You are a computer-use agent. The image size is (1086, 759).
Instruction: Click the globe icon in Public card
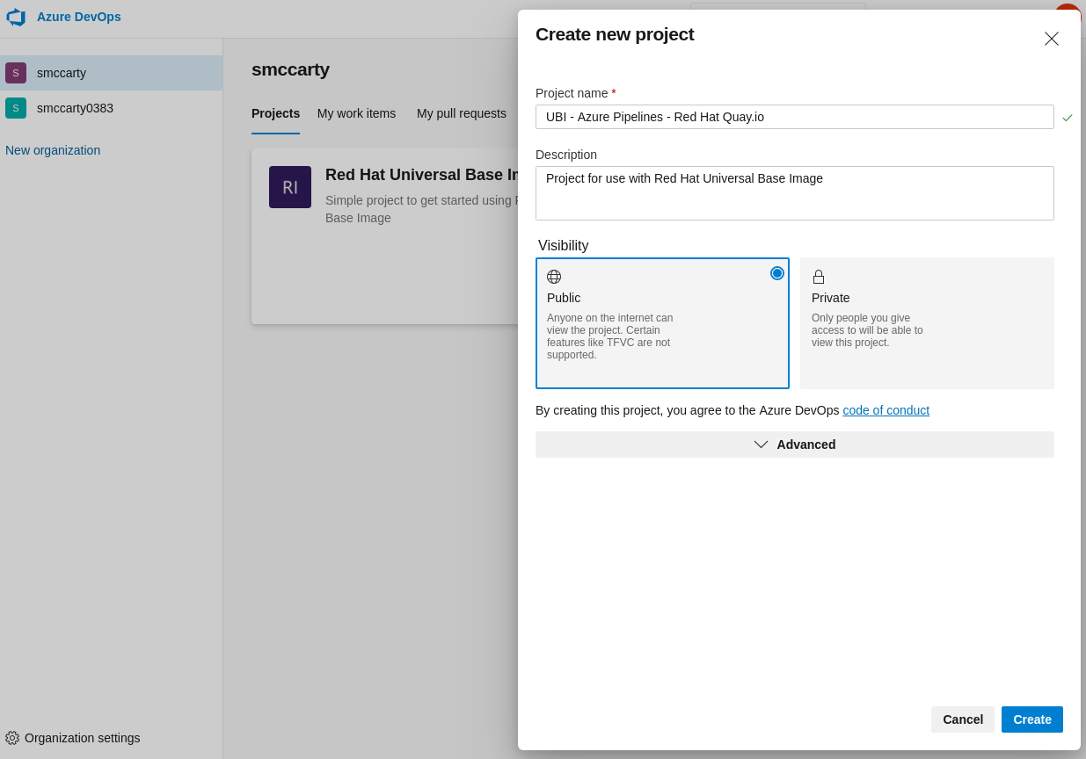coord(554,277)
